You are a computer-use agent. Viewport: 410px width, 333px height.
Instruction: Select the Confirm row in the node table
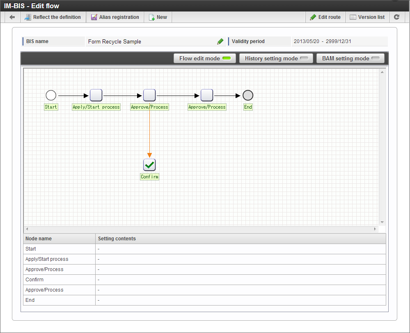point(204,280)
